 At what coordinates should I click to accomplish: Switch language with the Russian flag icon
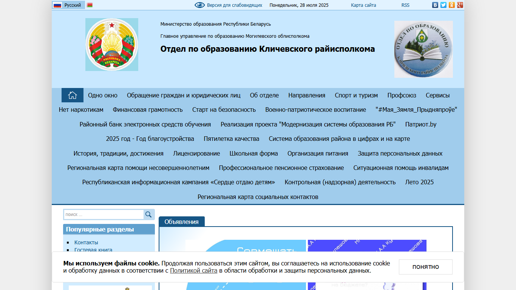click(57, 5)
